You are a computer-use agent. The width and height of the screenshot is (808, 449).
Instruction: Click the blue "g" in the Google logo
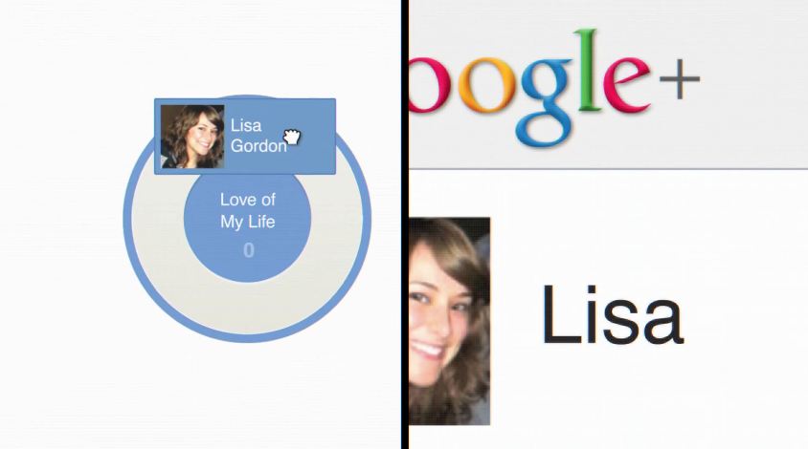click(x=544, y=98)
